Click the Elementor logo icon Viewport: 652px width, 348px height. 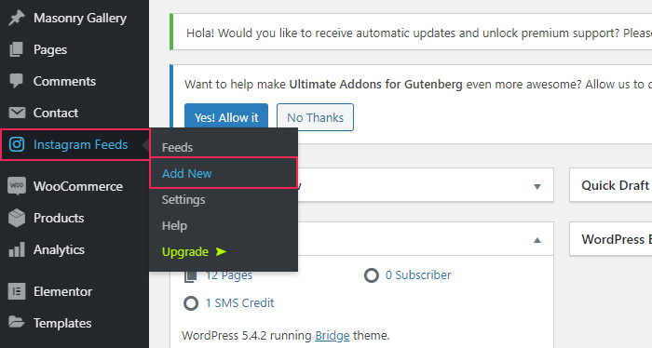17,291
